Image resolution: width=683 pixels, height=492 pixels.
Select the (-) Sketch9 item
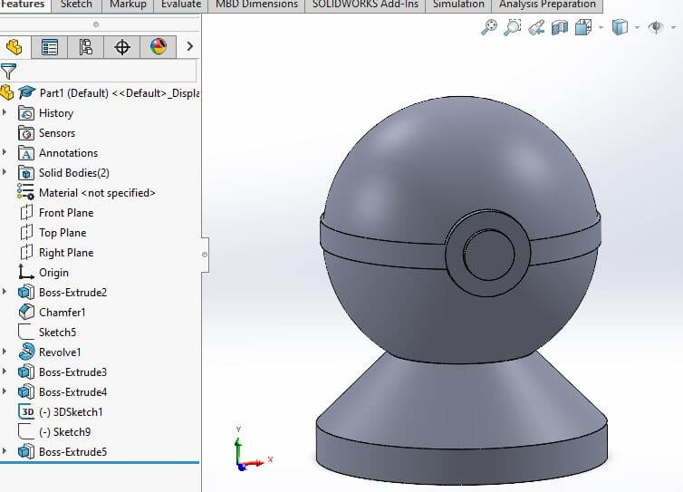[x=65, y=432]
